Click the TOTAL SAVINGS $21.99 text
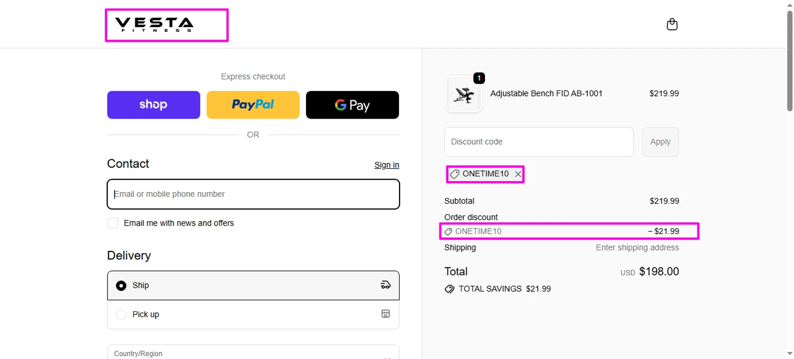 [504, 289]
